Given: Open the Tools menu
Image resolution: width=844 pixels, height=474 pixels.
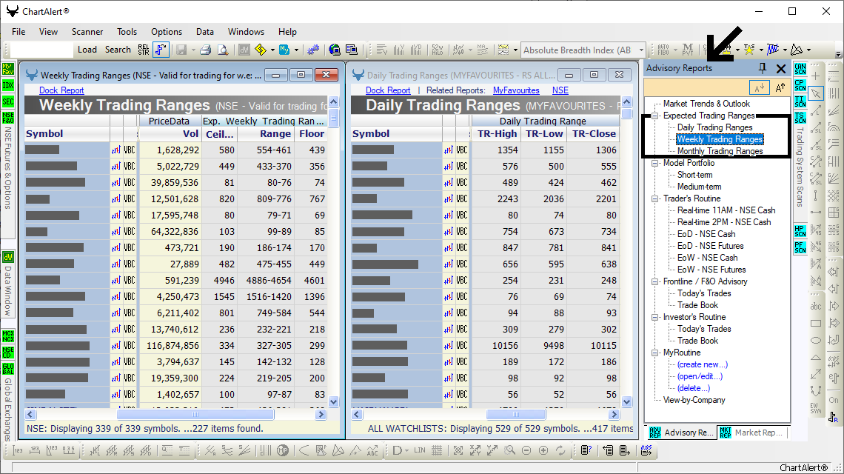Looking at the screenshot, I should click(127, 32).
